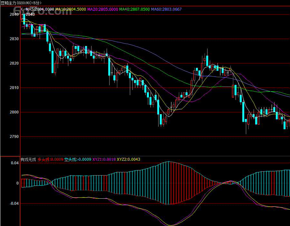
Task: Click the 2810 price axis label
Action: 14,88
